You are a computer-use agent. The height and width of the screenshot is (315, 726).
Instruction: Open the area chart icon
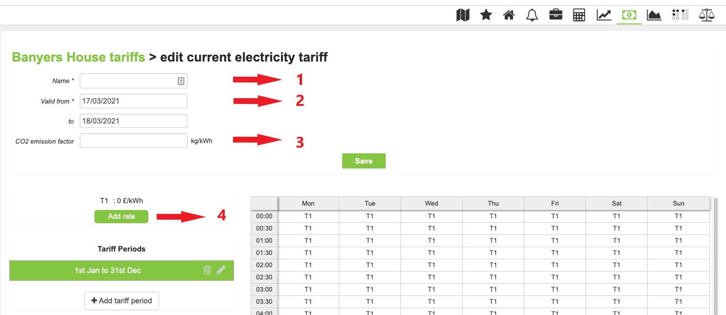[x=654, y=15]
